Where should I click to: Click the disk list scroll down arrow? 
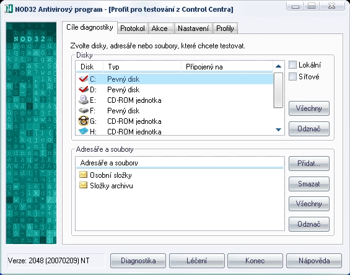pos(278,129)
